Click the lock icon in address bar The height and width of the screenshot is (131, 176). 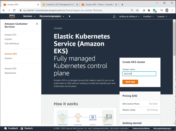(x=21, y=10)
